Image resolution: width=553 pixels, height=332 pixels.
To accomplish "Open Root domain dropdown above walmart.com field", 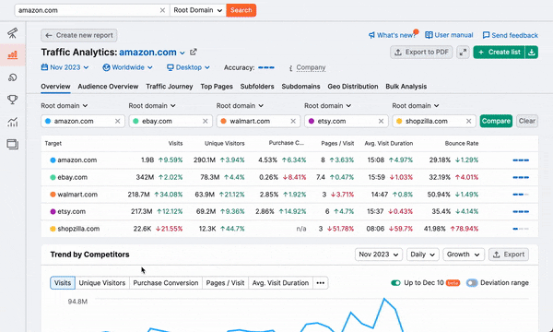I will pos(240,105).
